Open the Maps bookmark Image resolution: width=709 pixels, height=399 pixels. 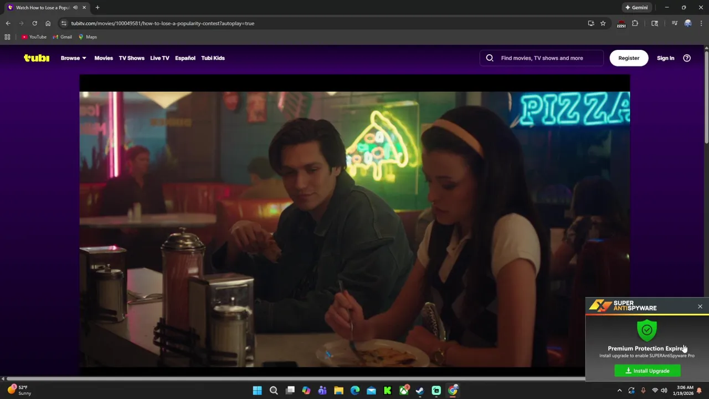point(88,37)
